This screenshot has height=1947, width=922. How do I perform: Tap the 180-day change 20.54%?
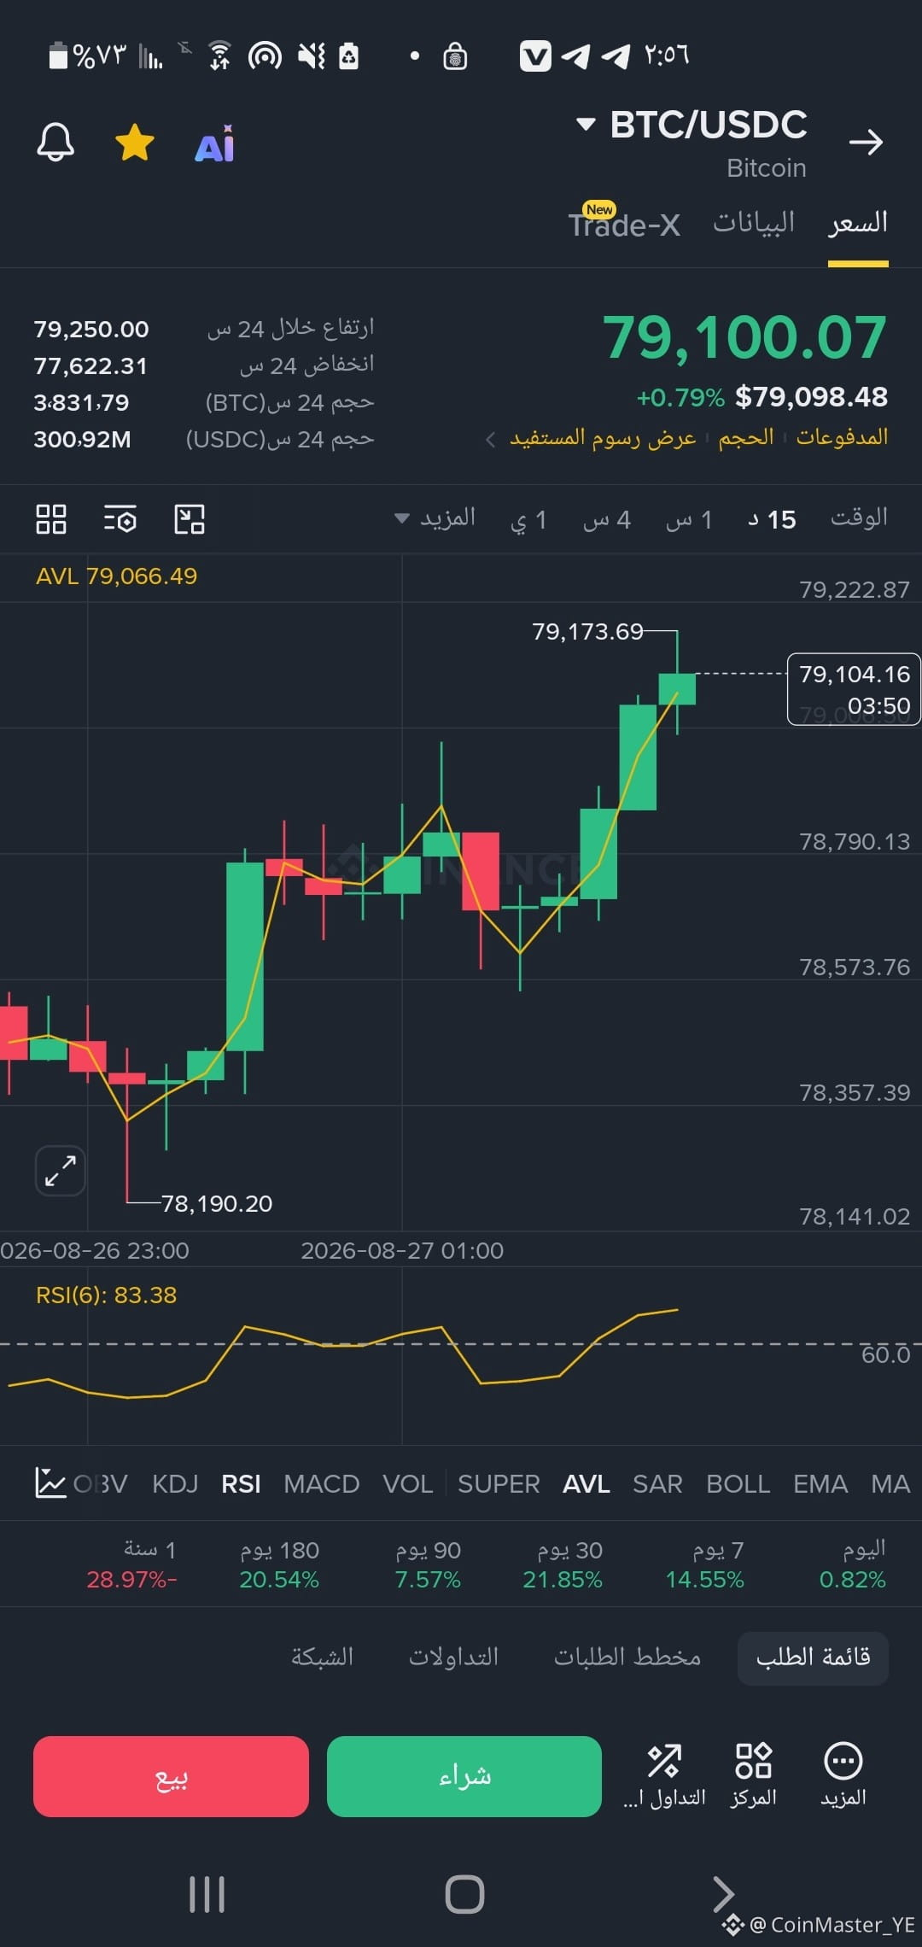point(279,1580)
